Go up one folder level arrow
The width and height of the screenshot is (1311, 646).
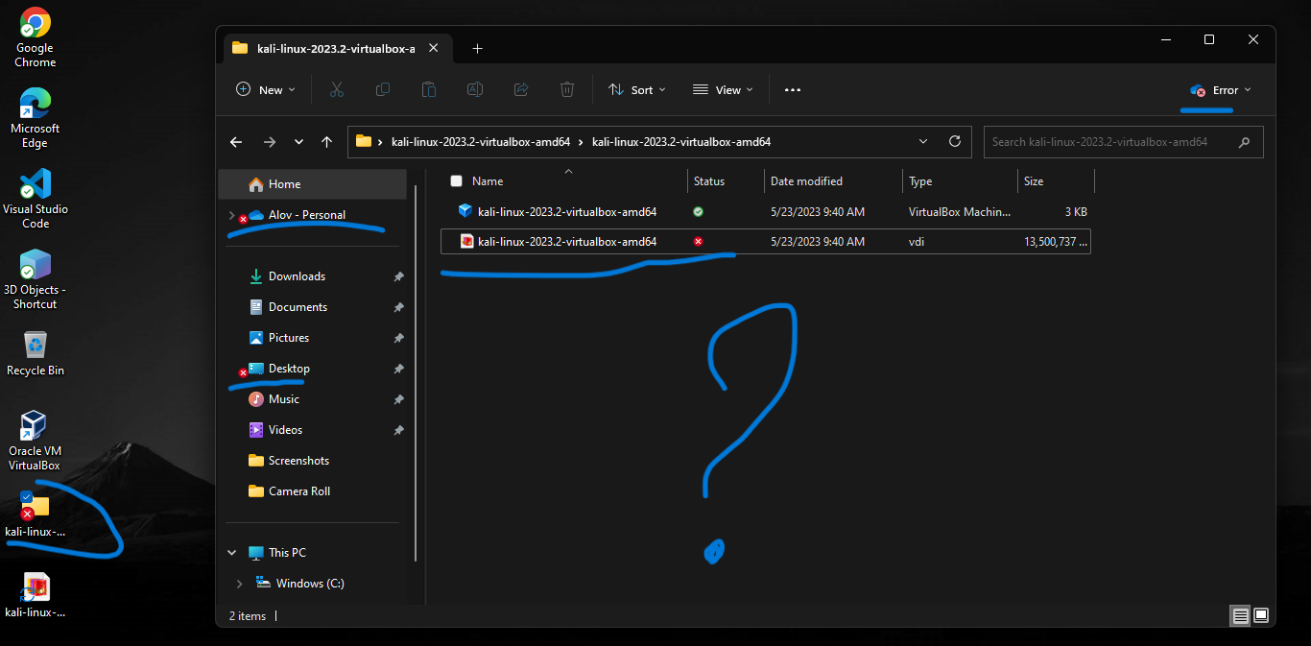[326, 141]
